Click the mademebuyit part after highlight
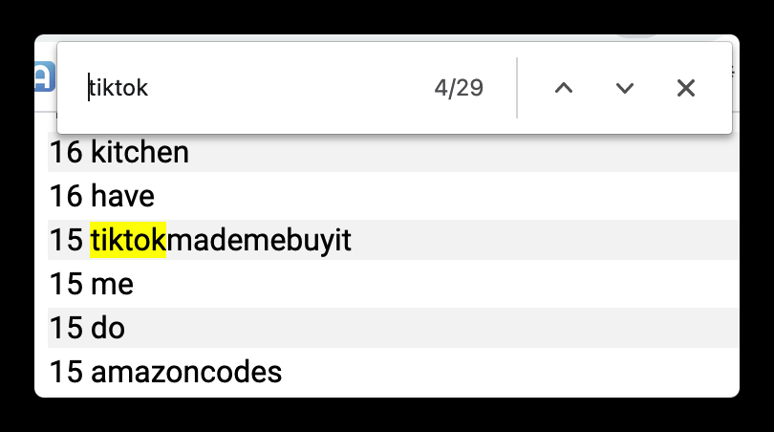Image resolution: width=774 pixels, height=432 pixels. [x=259, y=241]
